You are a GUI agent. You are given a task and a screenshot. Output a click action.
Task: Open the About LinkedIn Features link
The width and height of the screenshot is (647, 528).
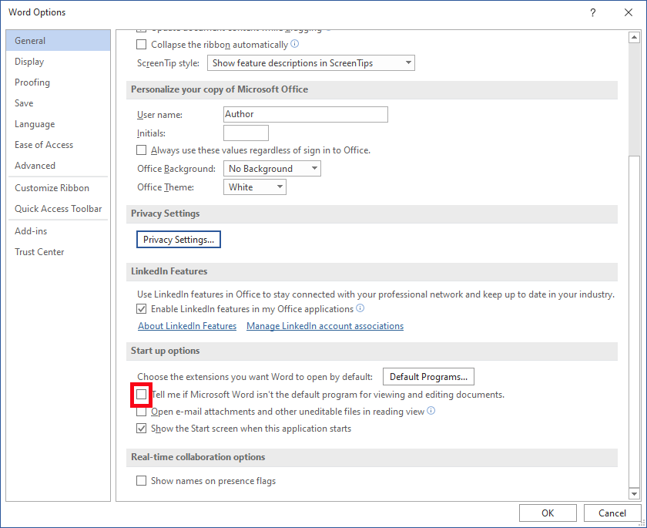pyautogui.click(x=187, y=326)
